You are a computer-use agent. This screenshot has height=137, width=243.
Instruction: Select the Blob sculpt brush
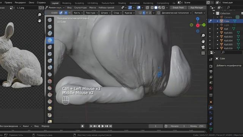(50, 68)
